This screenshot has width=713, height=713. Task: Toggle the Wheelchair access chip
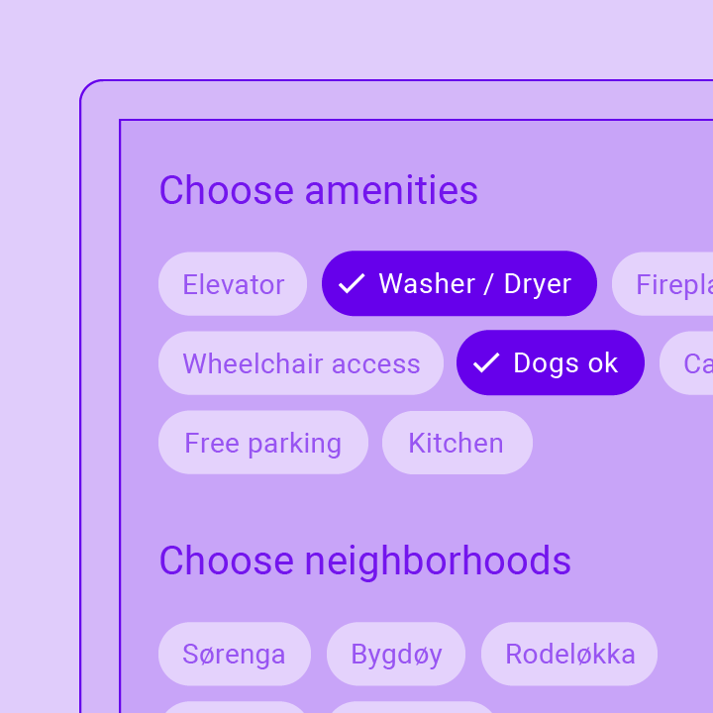click(301, 362)
